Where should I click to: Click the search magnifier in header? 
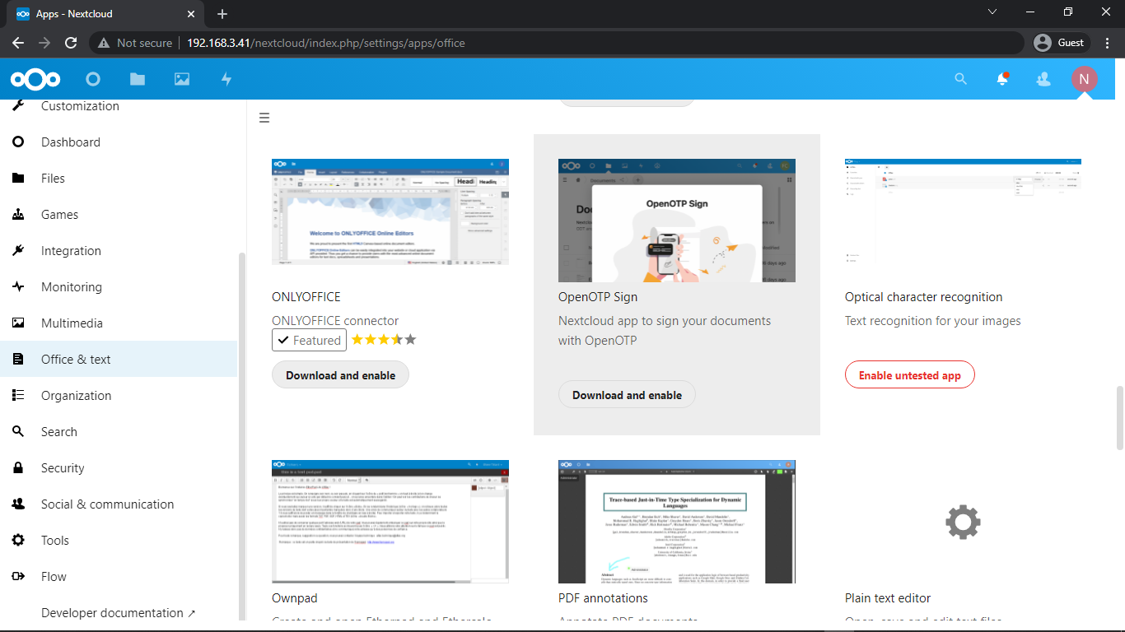point(961,79)
